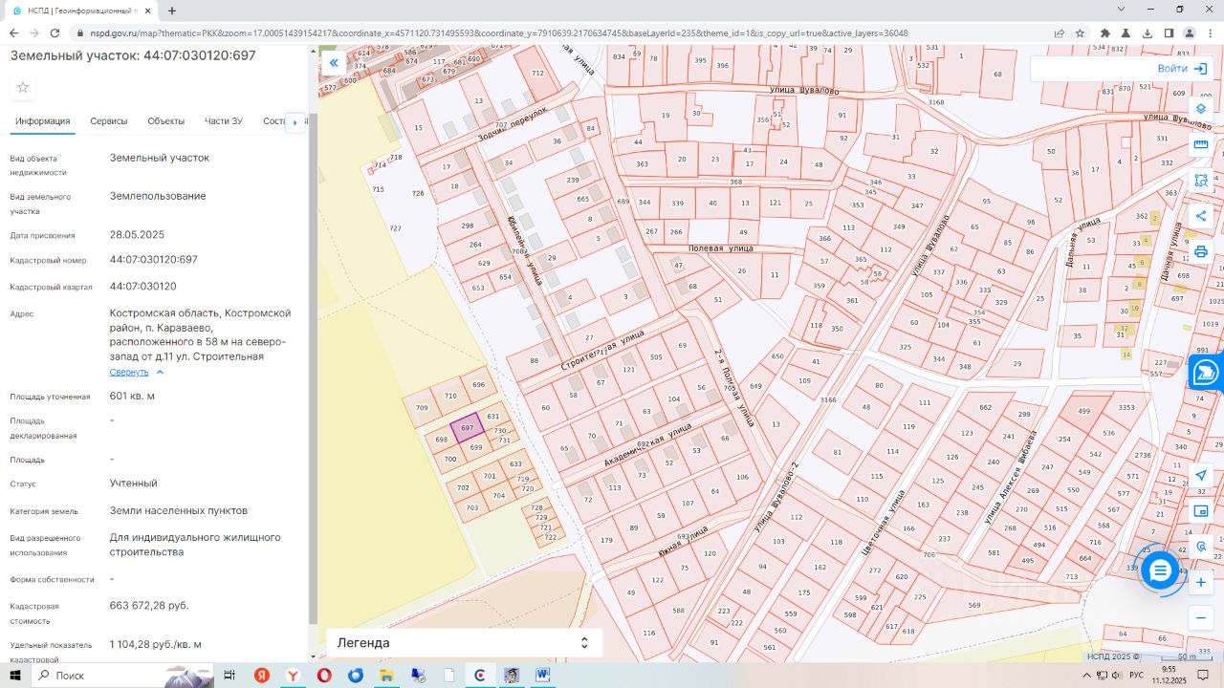This screenshot has width=1224, height=688.
Task: Open the Части ЗУ tab
Action: tap(224, 121)
